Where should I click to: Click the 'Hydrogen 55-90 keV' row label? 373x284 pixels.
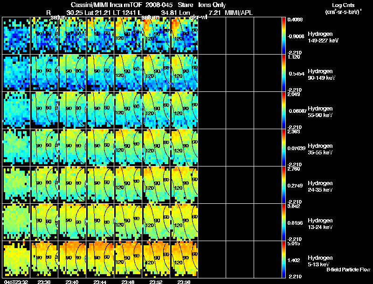[320, 112]
